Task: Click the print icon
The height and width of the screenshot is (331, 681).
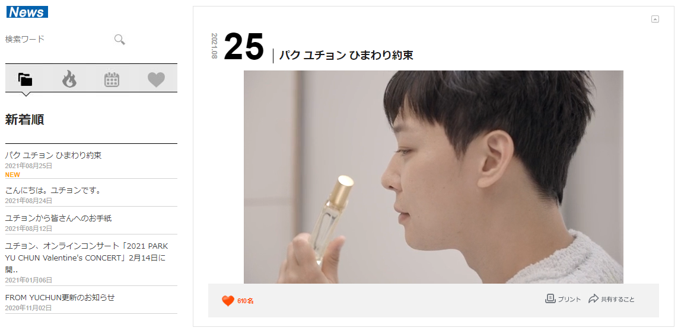Action: [x=550, y=298]
